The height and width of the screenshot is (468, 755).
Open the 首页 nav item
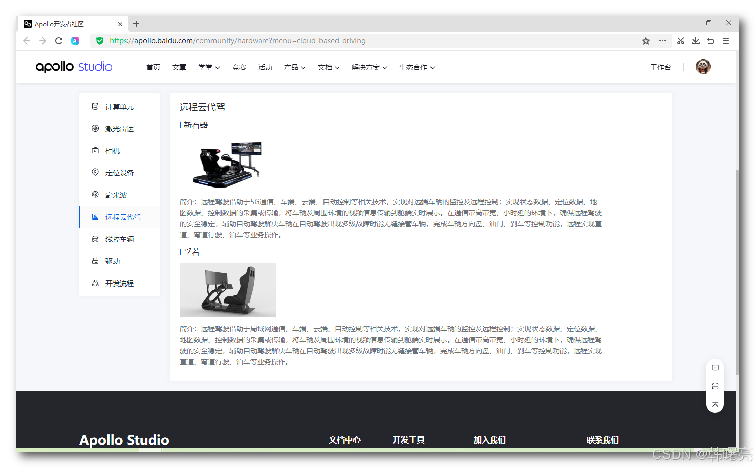[153, 67]
